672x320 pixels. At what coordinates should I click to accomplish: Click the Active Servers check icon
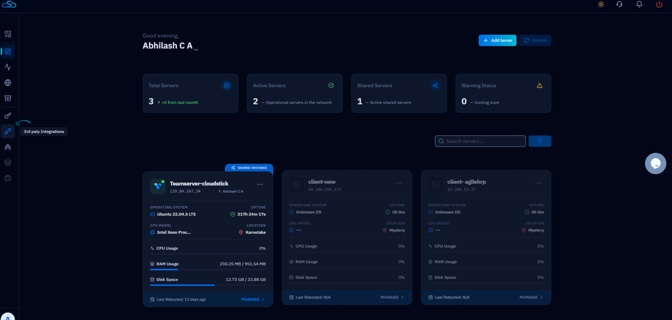coord(331,85)
